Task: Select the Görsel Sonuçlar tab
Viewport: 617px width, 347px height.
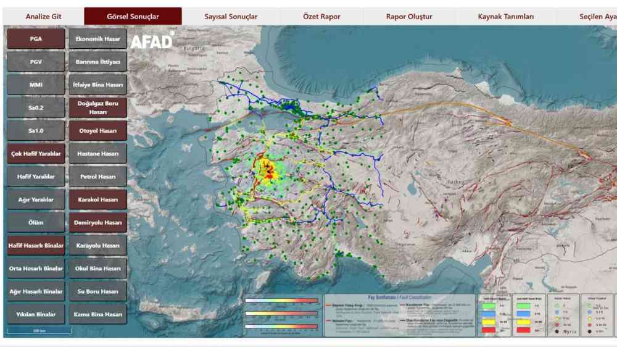Action: pos(133,17)
